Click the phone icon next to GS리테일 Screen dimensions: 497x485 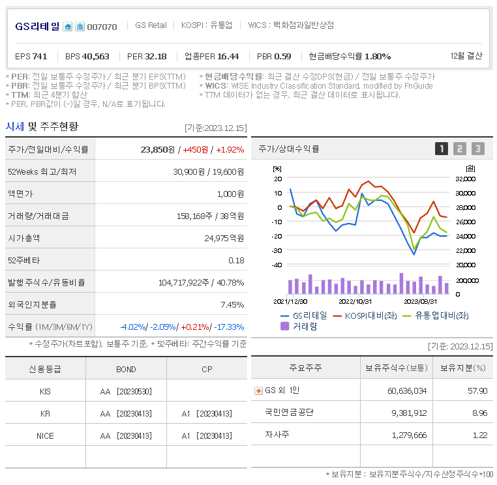(x=80, y=26)
